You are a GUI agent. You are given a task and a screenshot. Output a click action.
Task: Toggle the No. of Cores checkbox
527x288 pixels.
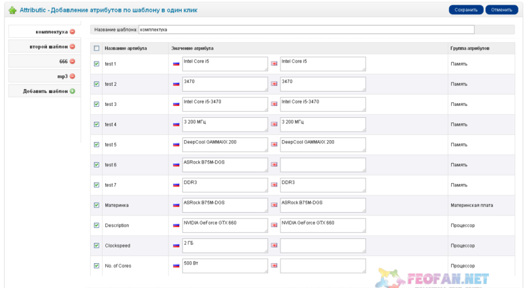coord(97,266)
